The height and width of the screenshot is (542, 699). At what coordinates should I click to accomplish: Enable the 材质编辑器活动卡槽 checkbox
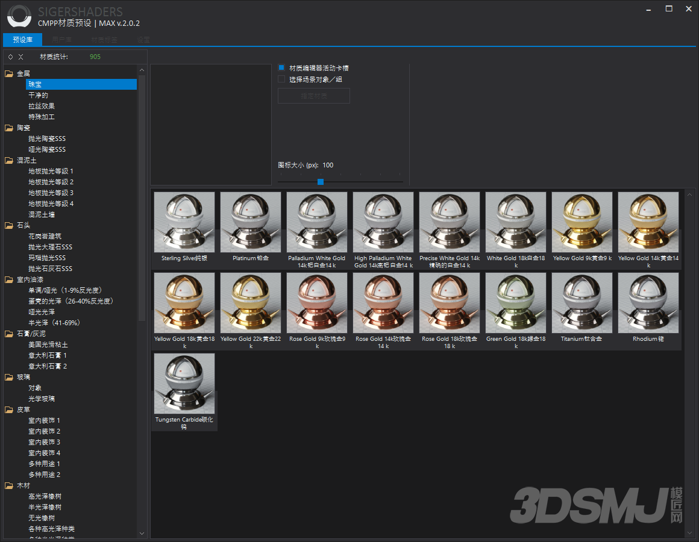[281, 68]
